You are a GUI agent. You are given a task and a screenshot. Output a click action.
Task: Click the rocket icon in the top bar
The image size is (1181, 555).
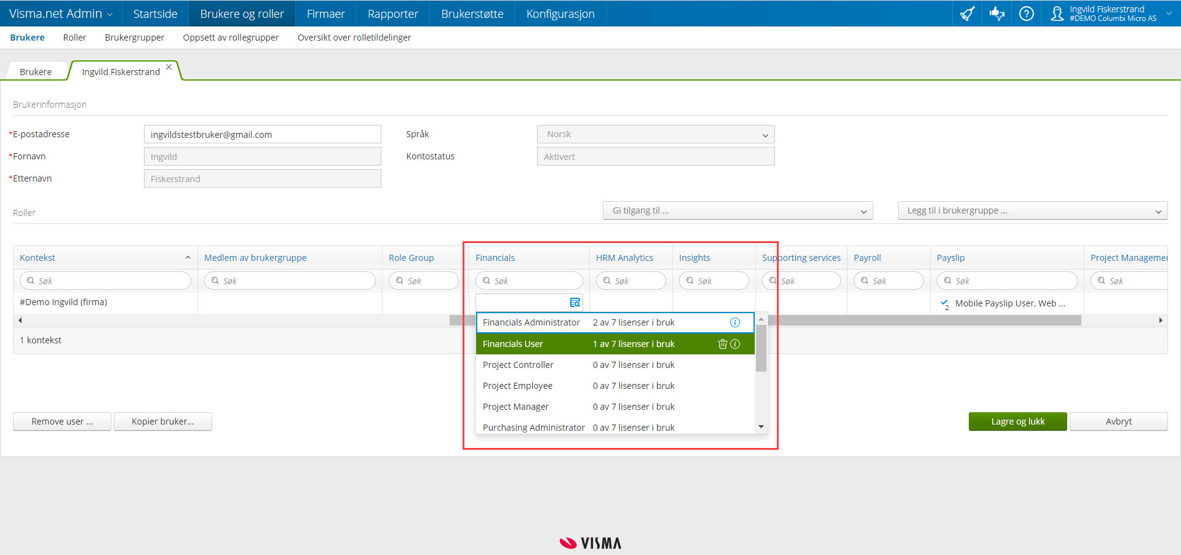968,14
